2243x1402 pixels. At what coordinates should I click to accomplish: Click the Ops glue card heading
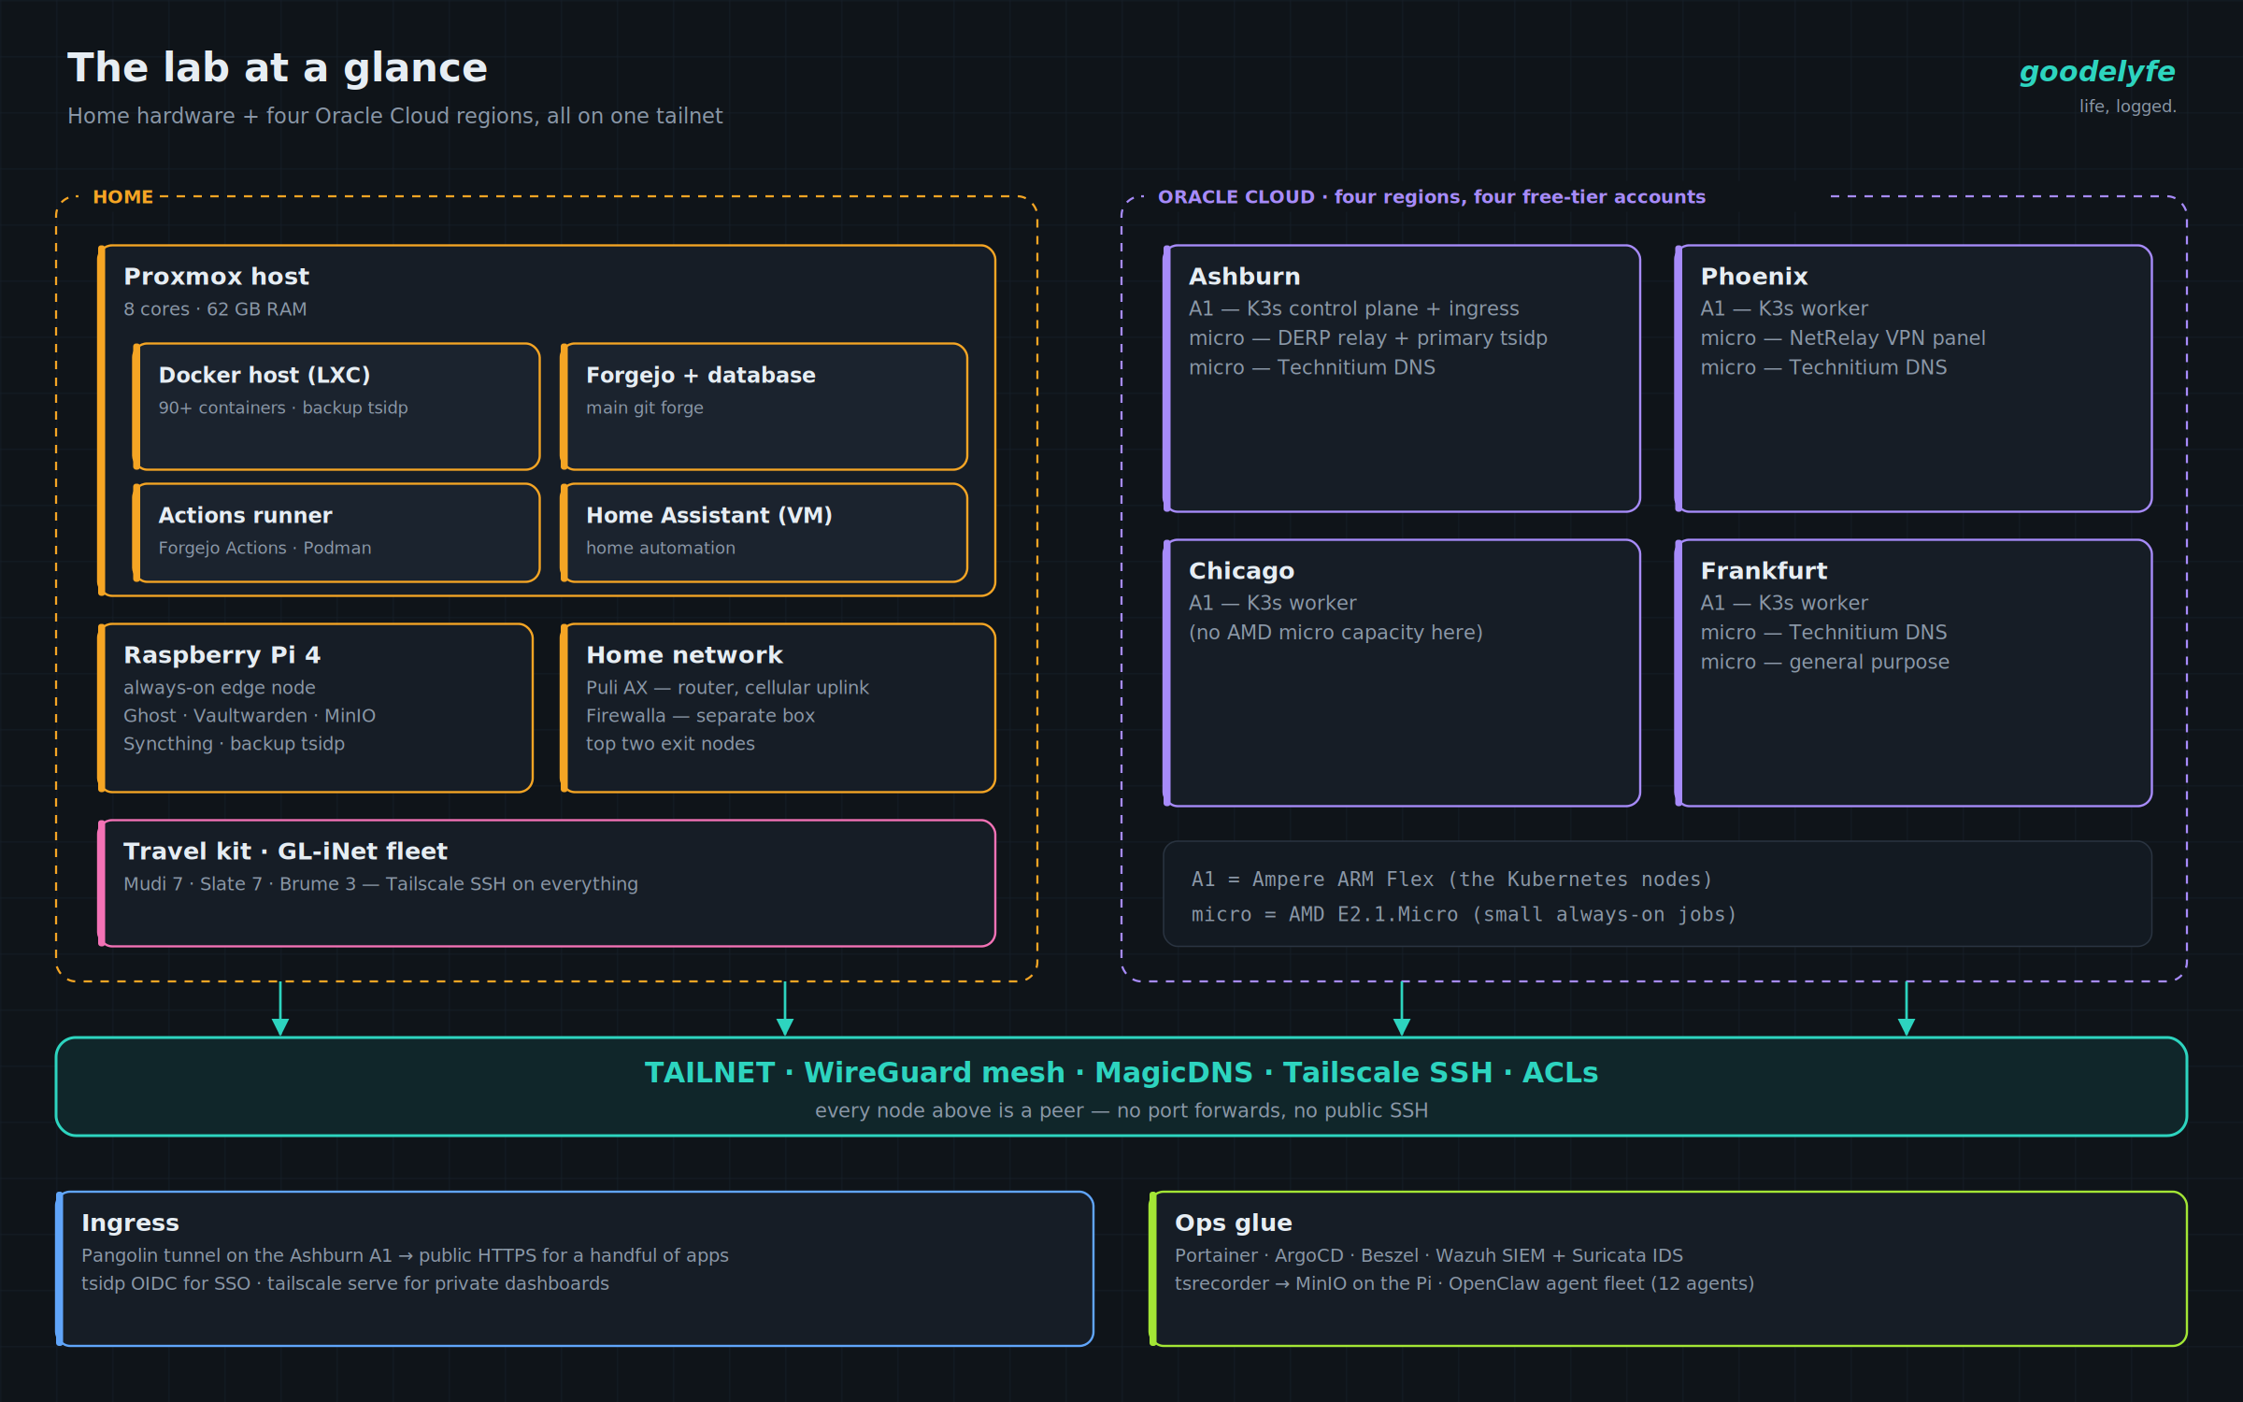pos(1234,1223)
